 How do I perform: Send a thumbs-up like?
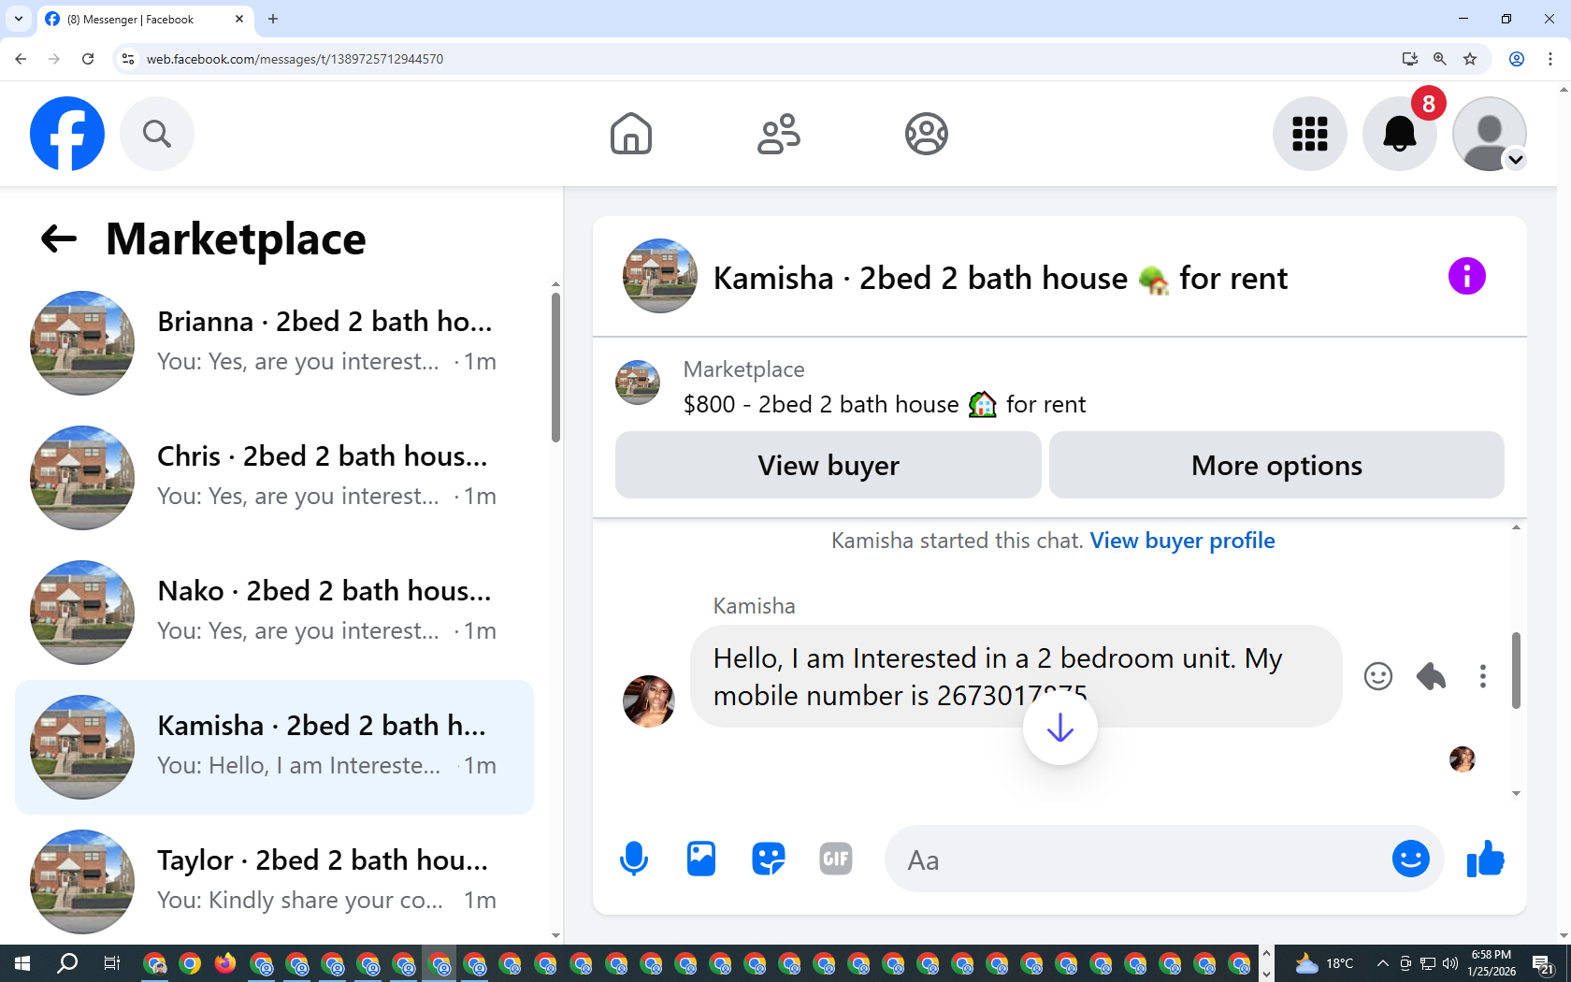(1486, 859)
